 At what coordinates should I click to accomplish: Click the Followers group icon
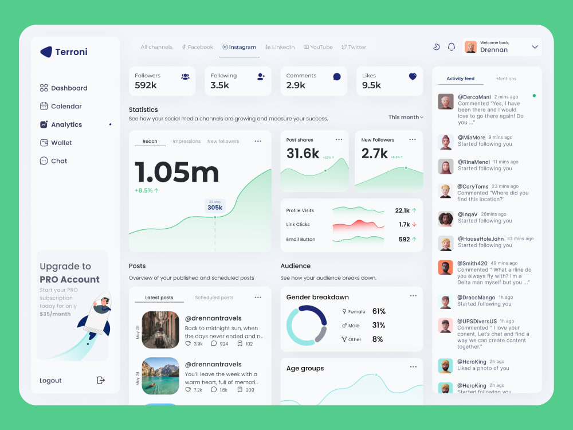(x=185, y=76)
